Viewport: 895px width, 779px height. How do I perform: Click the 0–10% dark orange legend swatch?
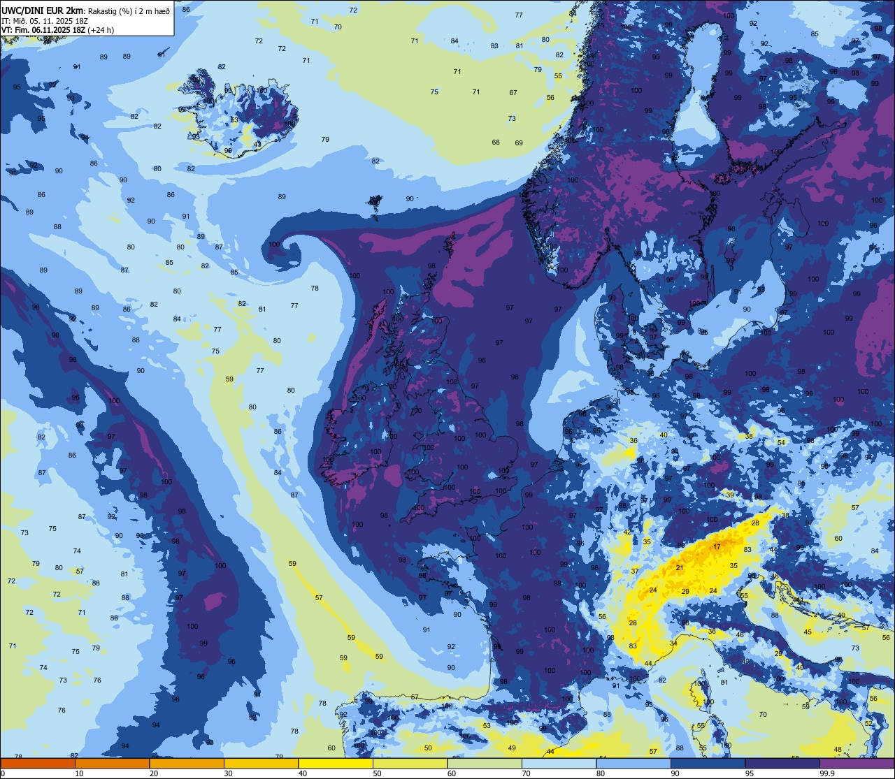pyautogui.click(x=38, y=763)
